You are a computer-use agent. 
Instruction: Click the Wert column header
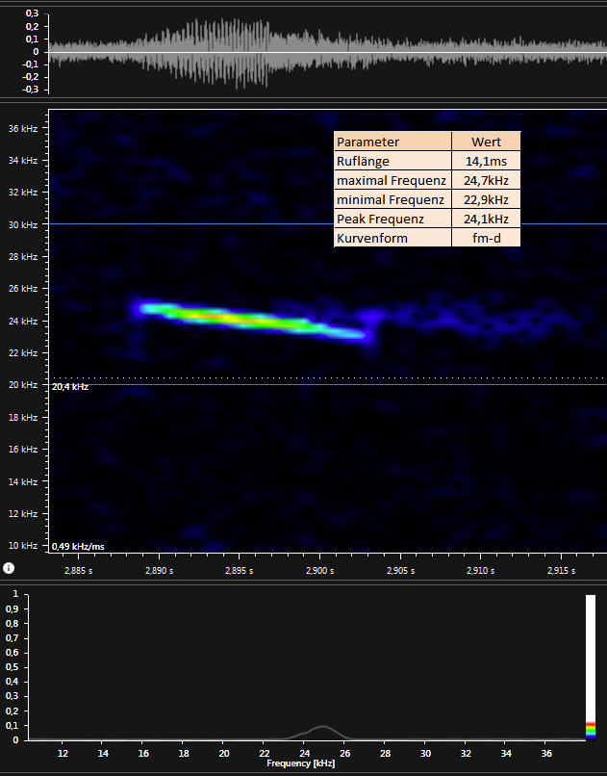[486, 142]
